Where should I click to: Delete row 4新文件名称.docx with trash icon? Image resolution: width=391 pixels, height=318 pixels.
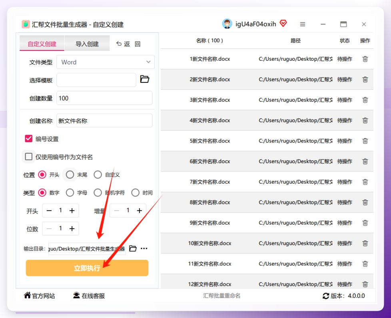click(x=365, y=121)
